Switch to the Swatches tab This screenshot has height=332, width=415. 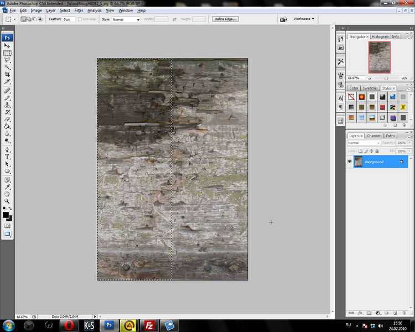click(370, 88)
